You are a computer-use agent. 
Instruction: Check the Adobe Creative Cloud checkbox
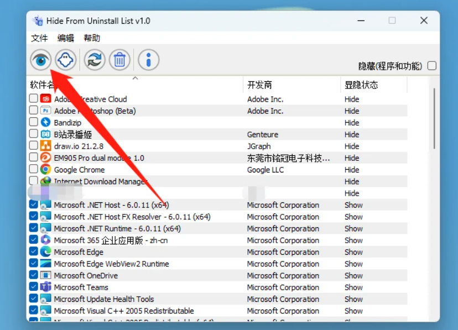click(x=34, y=98)
